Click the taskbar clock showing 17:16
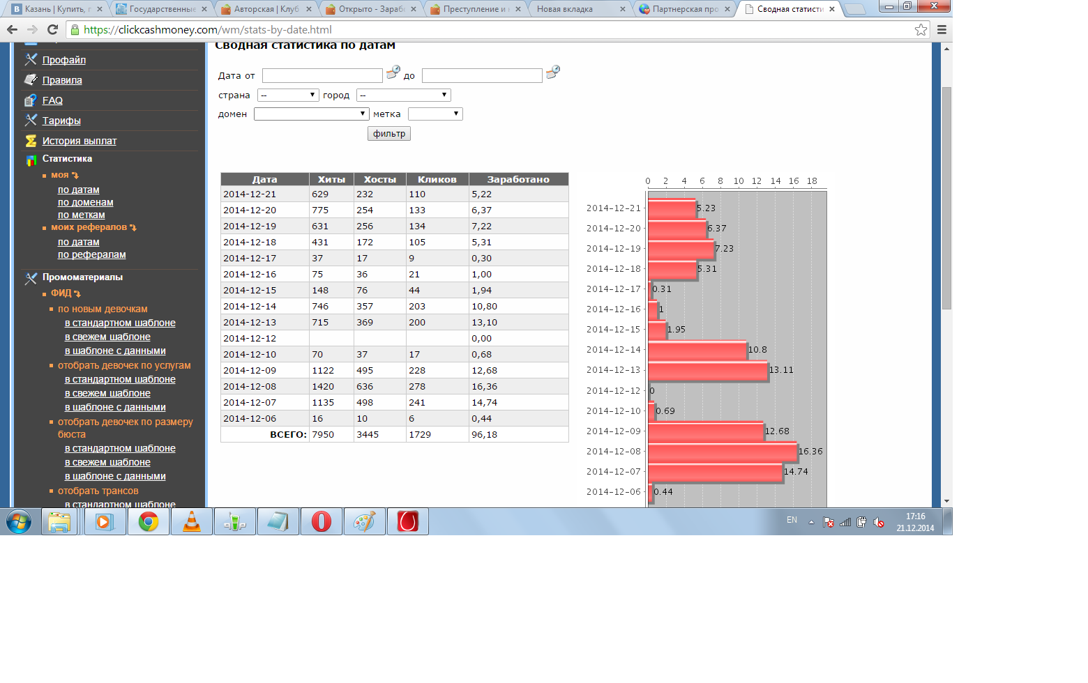 coord(916,522)
